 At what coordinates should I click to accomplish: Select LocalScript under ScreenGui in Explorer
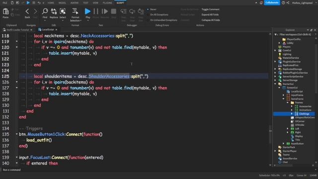coord(297,91)
